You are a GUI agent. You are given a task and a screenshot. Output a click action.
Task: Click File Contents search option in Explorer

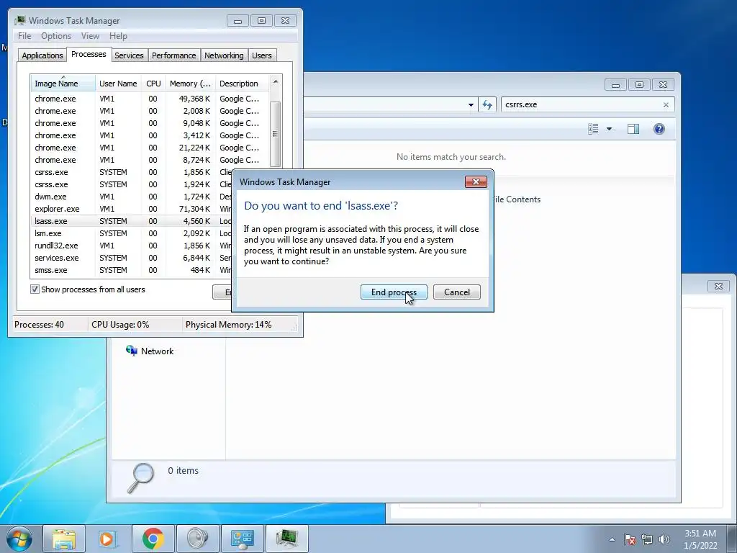pos(516,199)
